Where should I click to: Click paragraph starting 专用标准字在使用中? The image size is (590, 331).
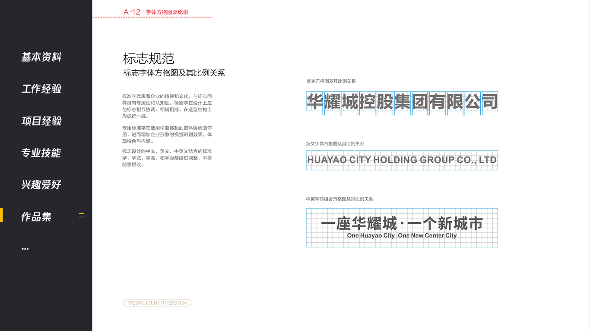tap(167, 134)
